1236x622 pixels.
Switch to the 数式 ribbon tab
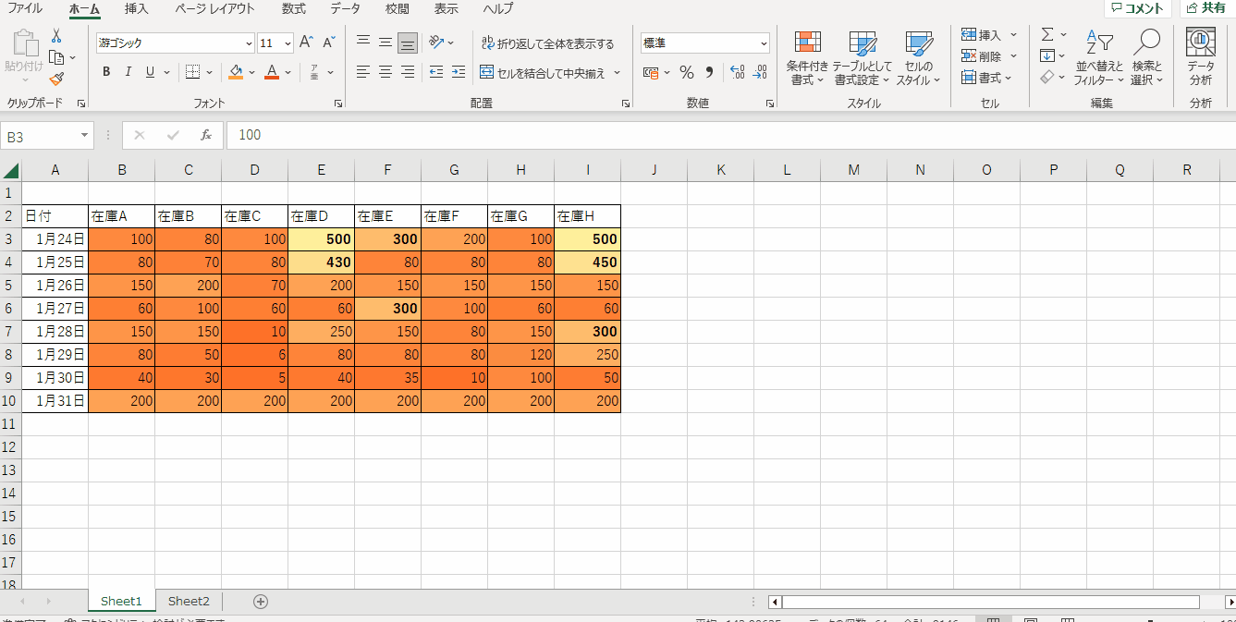(x=294, y=8)
